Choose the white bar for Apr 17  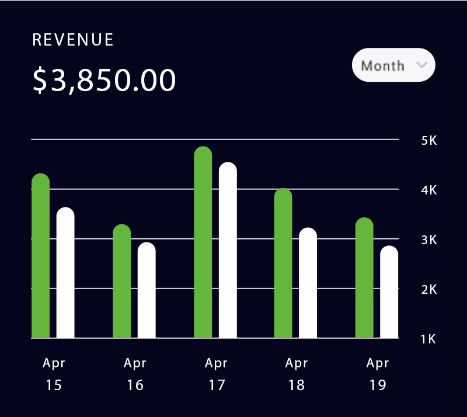(228, 251)
